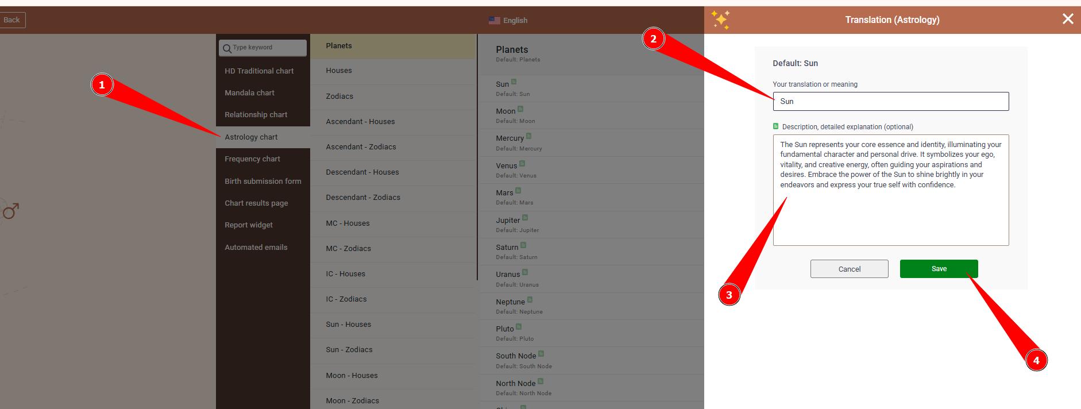The width and height of the screenshot is (1081, 409).
Task: Close the Translation (Astrology) panel
Action: [1068, 19]
